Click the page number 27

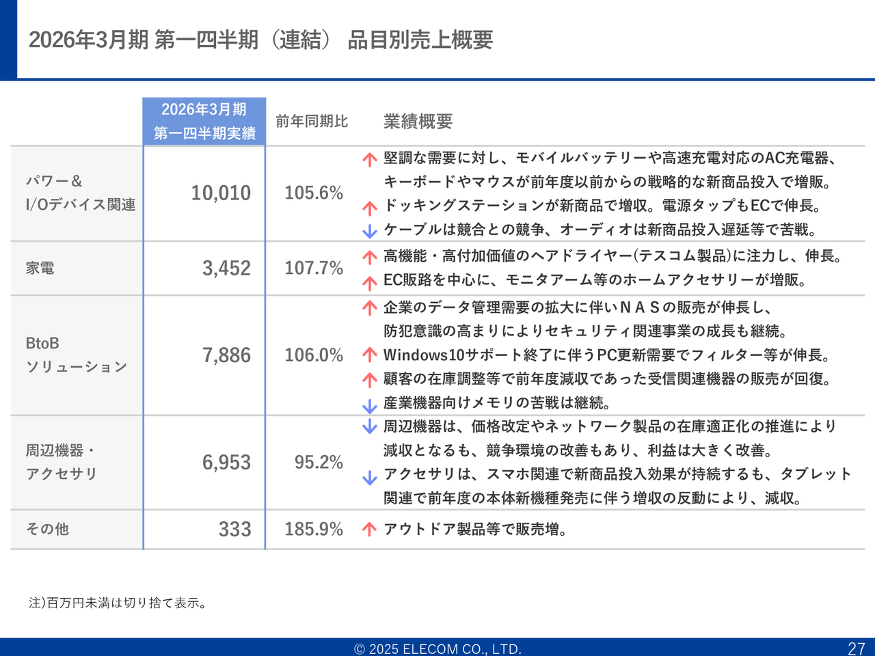point(857,648)
